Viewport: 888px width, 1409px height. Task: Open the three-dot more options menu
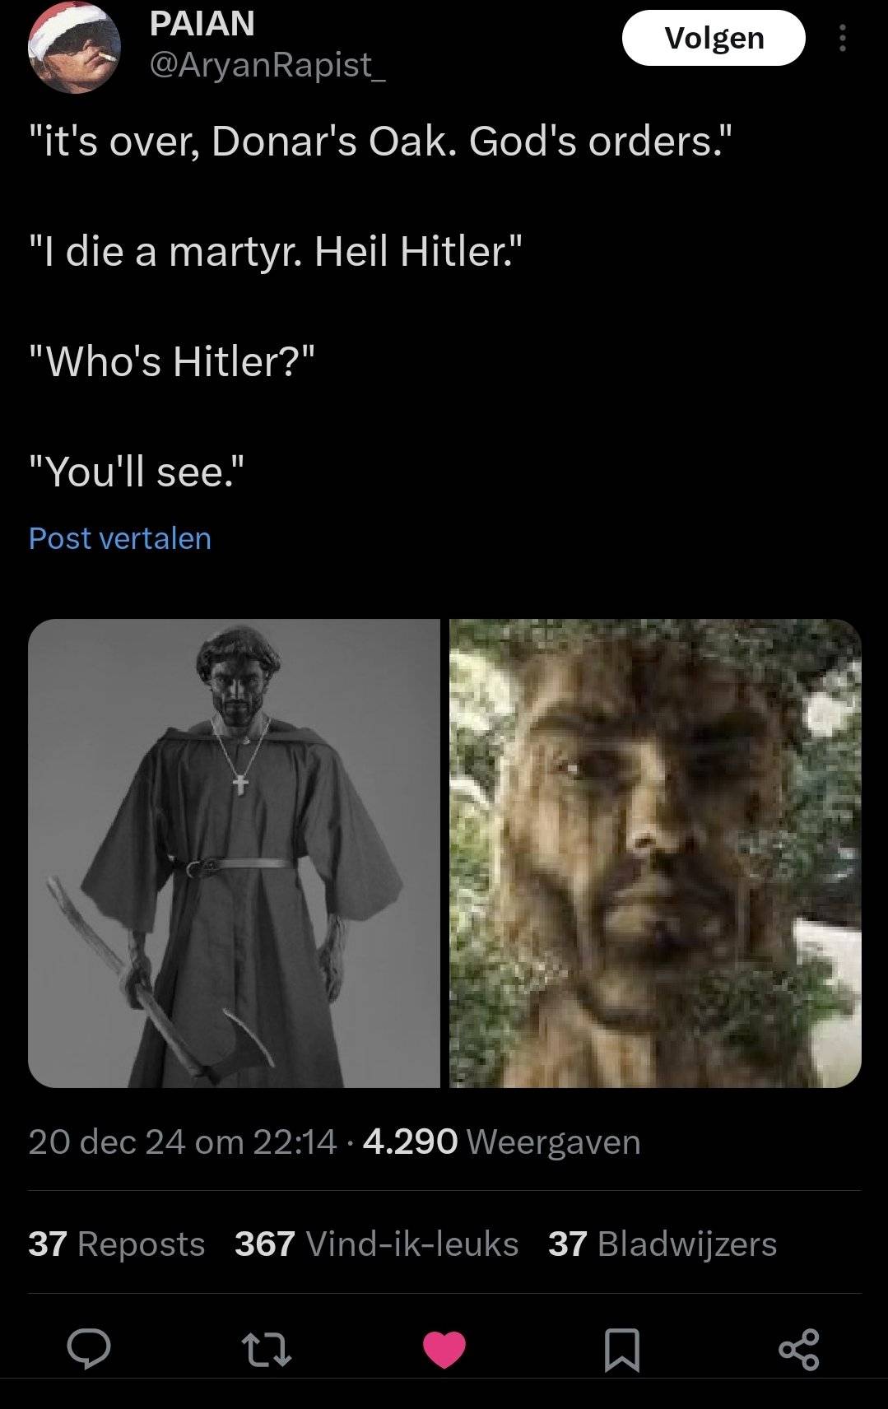point(842,38)
